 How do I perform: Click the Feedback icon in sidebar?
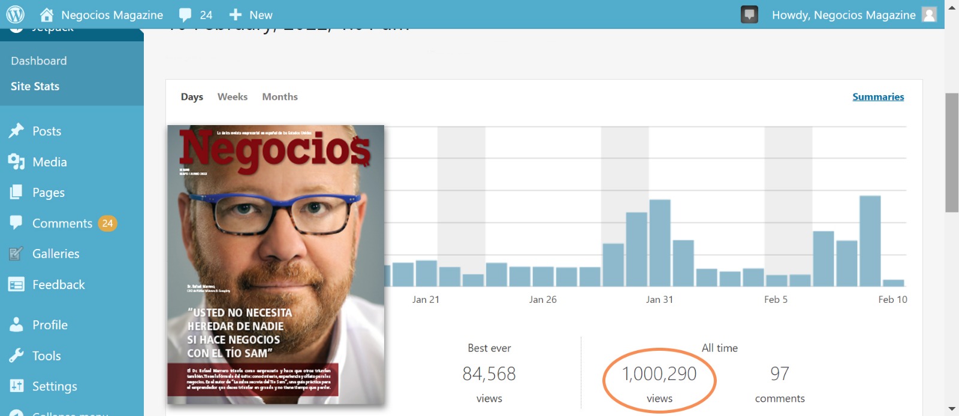pyautogui.click(x=16, y=284)
